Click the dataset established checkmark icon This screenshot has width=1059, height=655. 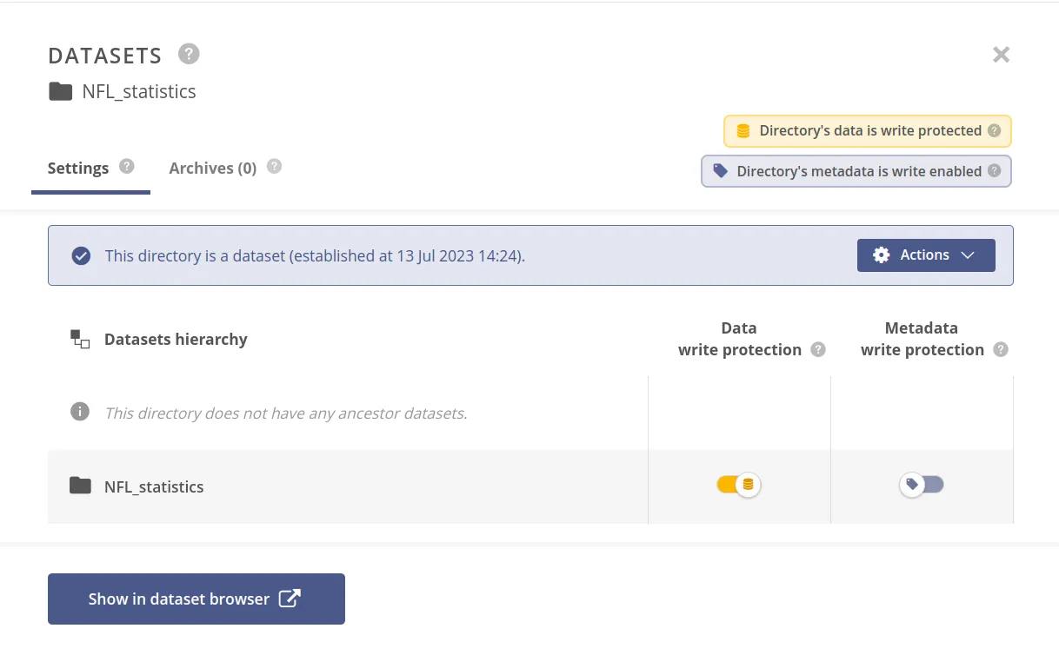click(x=81, y=255)
